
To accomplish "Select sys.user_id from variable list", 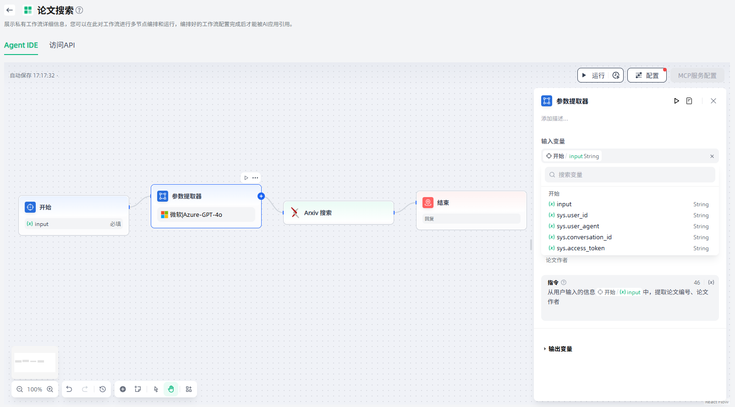I will (572, 215).
